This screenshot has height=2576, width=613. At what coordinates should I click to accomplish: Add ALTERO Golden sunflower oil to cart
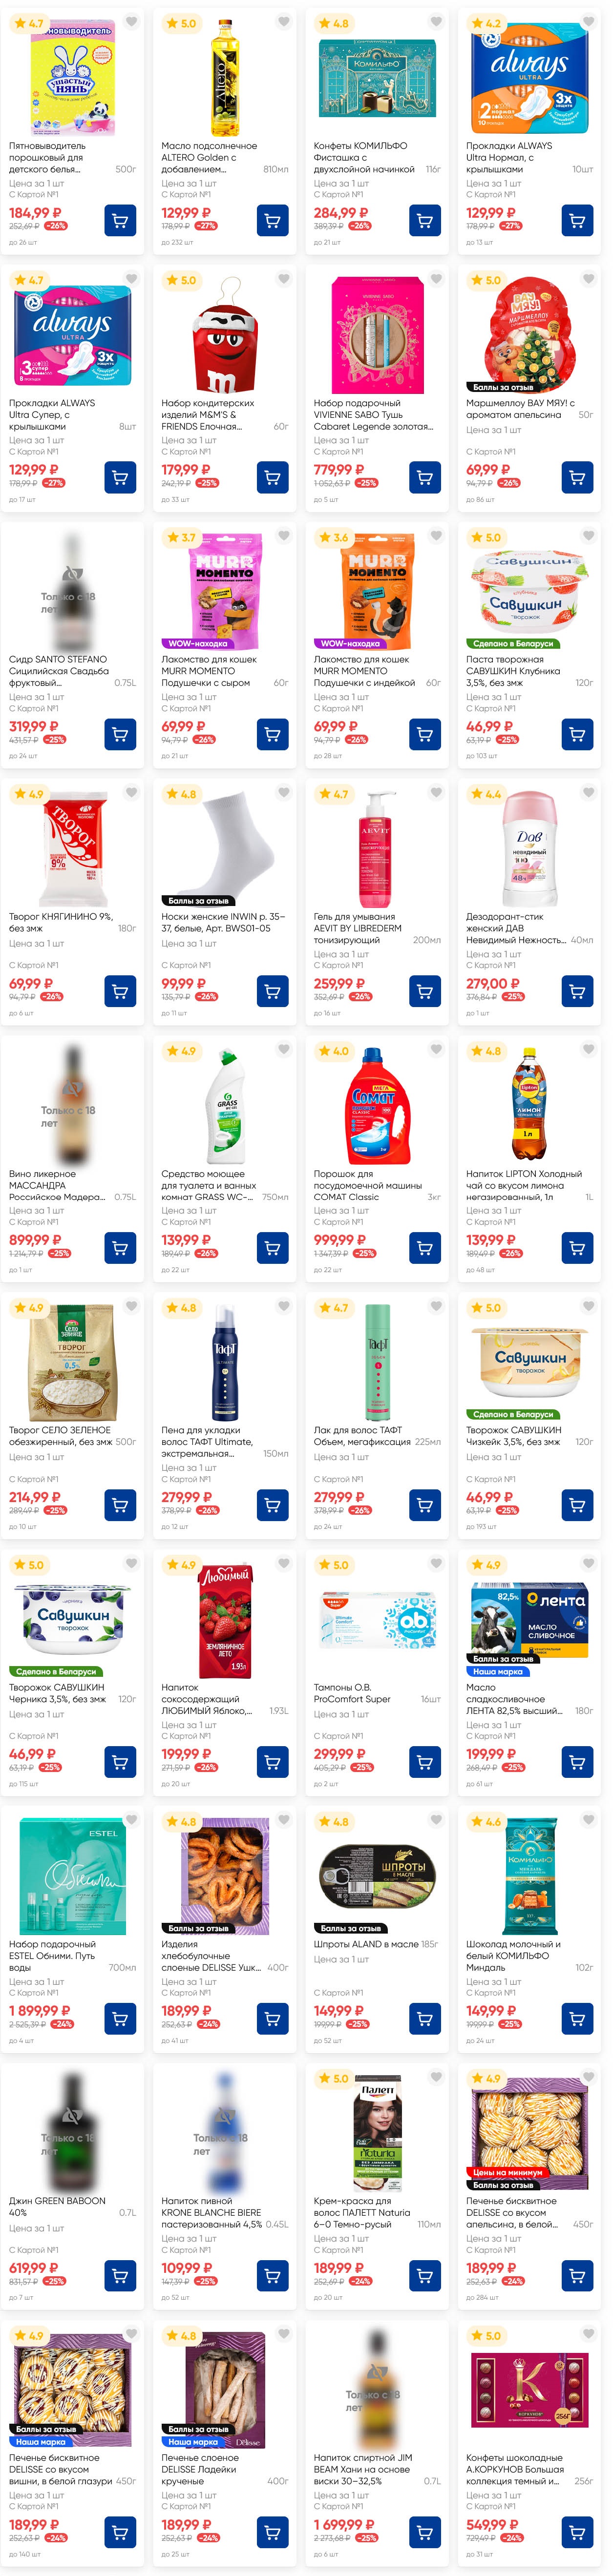272,220
